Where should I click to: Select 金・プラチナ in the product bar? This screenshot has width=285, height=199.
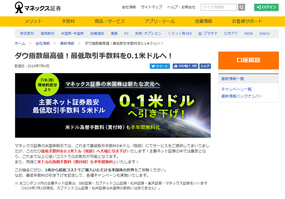pyautogui.click(x=208, y=33)
